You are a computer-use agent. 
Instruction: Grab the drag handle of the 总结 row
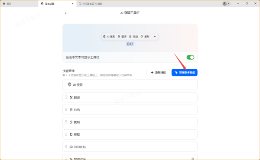(x=66, y=109)
